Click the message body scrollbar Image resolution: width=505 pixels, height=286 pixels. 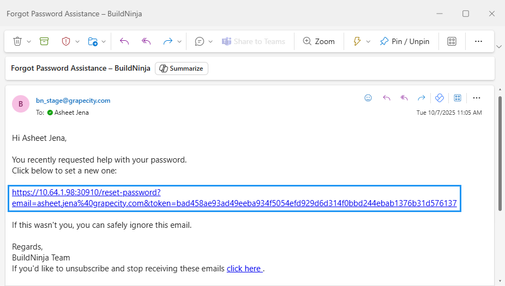point(500,153)
